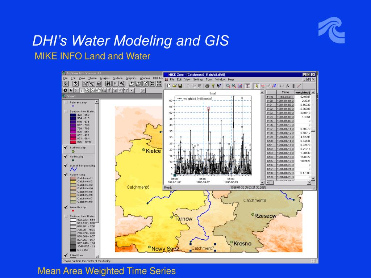Click the Save disk icon in MIKE Zero
This screenshot has width=371, height=278.
coord(180,86)
